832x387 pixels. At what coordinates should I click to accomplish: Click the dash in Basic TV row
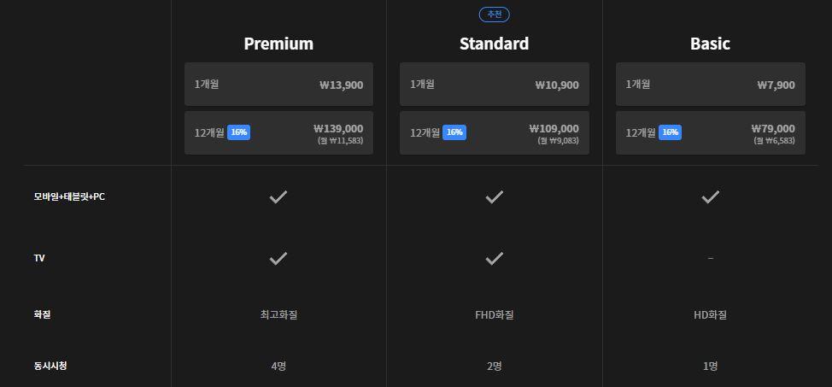(711, 259)
